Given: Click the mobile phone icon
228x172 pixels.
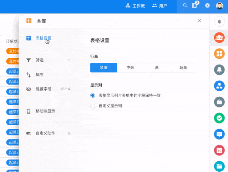Looking at the screenshot, I should 29,111.
